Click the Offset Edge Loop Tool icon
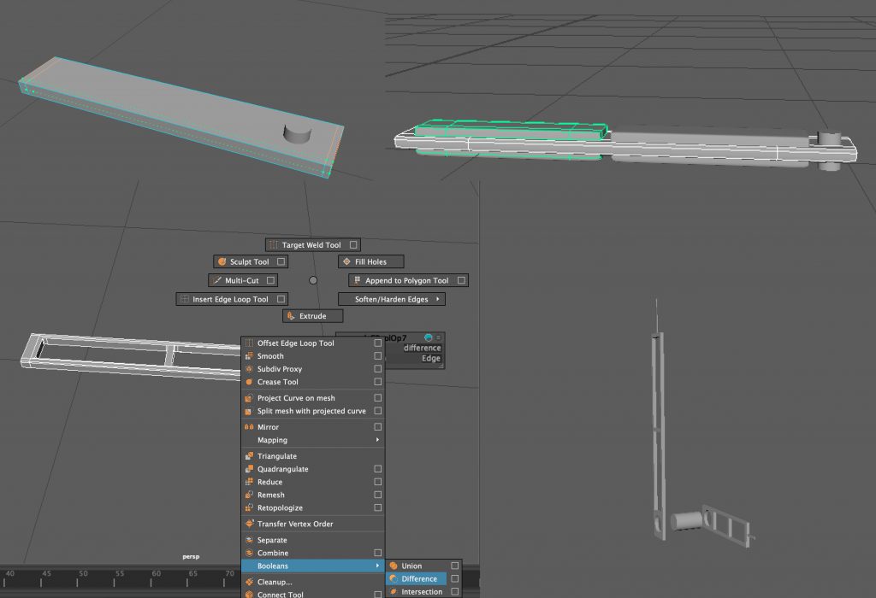 point(249,343)
